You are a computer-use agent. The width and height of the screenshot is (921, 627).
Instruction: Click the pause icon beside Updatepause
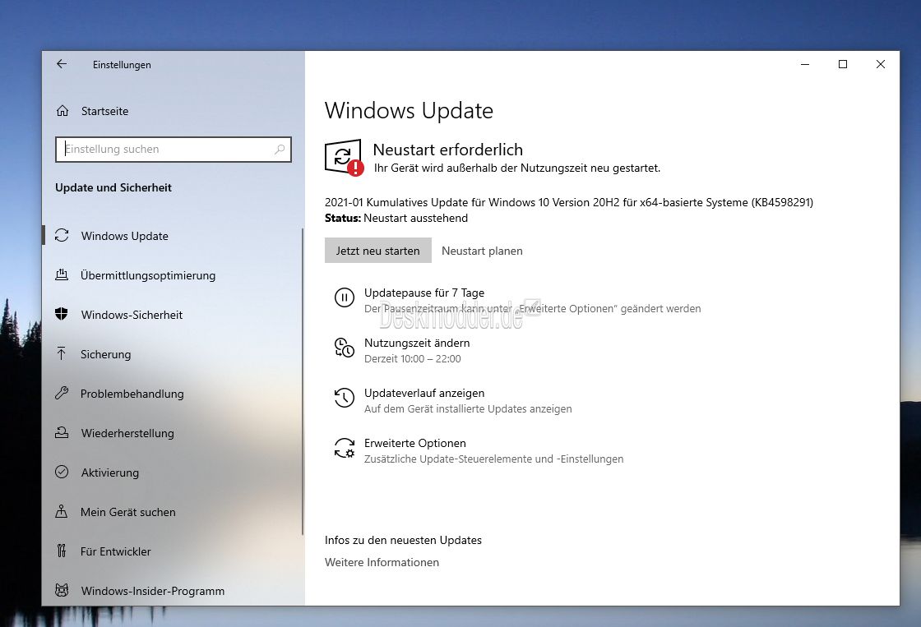[x=345, y=297]
